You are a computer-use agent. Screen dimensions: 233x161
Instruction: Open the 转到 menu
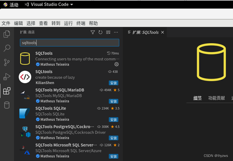pyautogui.click(x=56, y=23)
